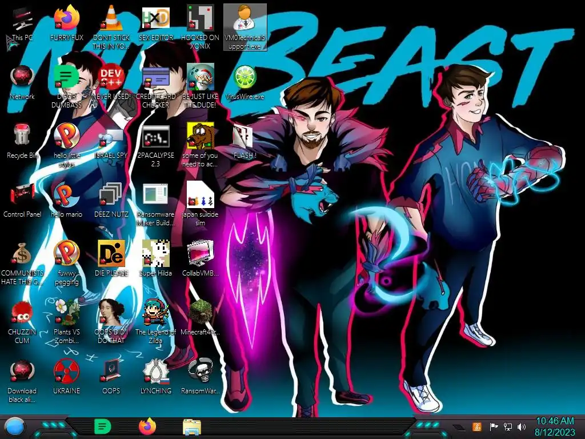
Task: Launch Plants VS Zombi... shortcut
Action: (66, 322)
